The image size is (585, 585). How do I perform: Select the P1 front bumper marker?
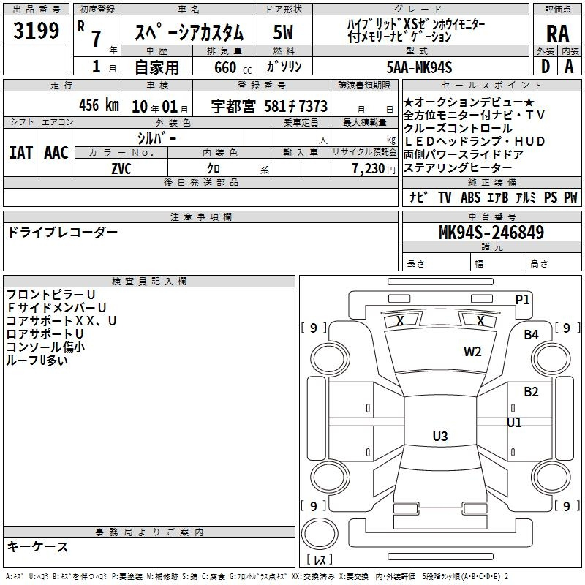pyautogui.click(x=522, y=300)
